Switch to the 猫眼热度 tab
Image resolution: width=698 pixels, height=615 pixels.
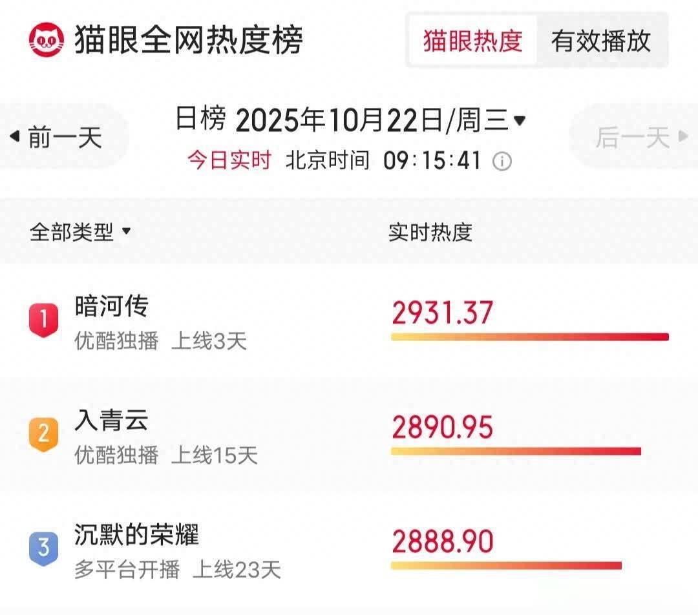472,41
